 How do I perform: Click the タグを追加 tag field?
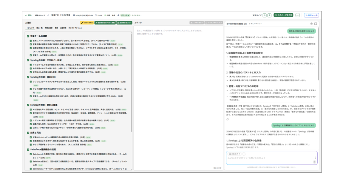pos(136,16)
